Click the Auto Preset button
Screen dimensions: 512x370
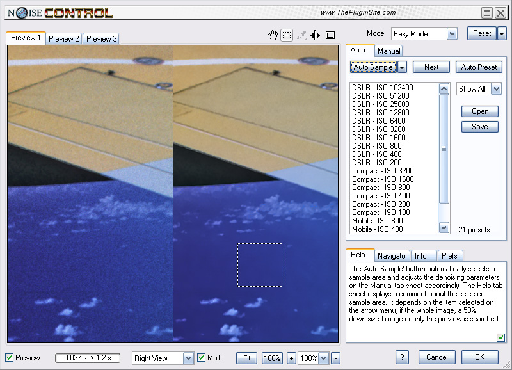[479, 67]
